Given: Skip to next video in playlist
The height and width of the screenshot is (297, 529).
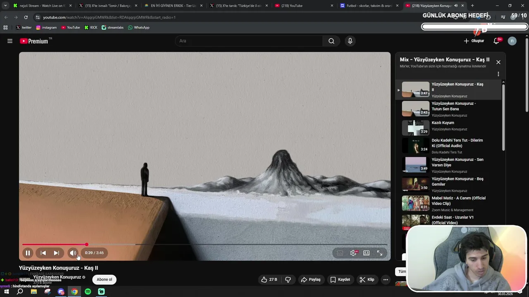Looking at the screenshot, I should click(x=56, y=253).
